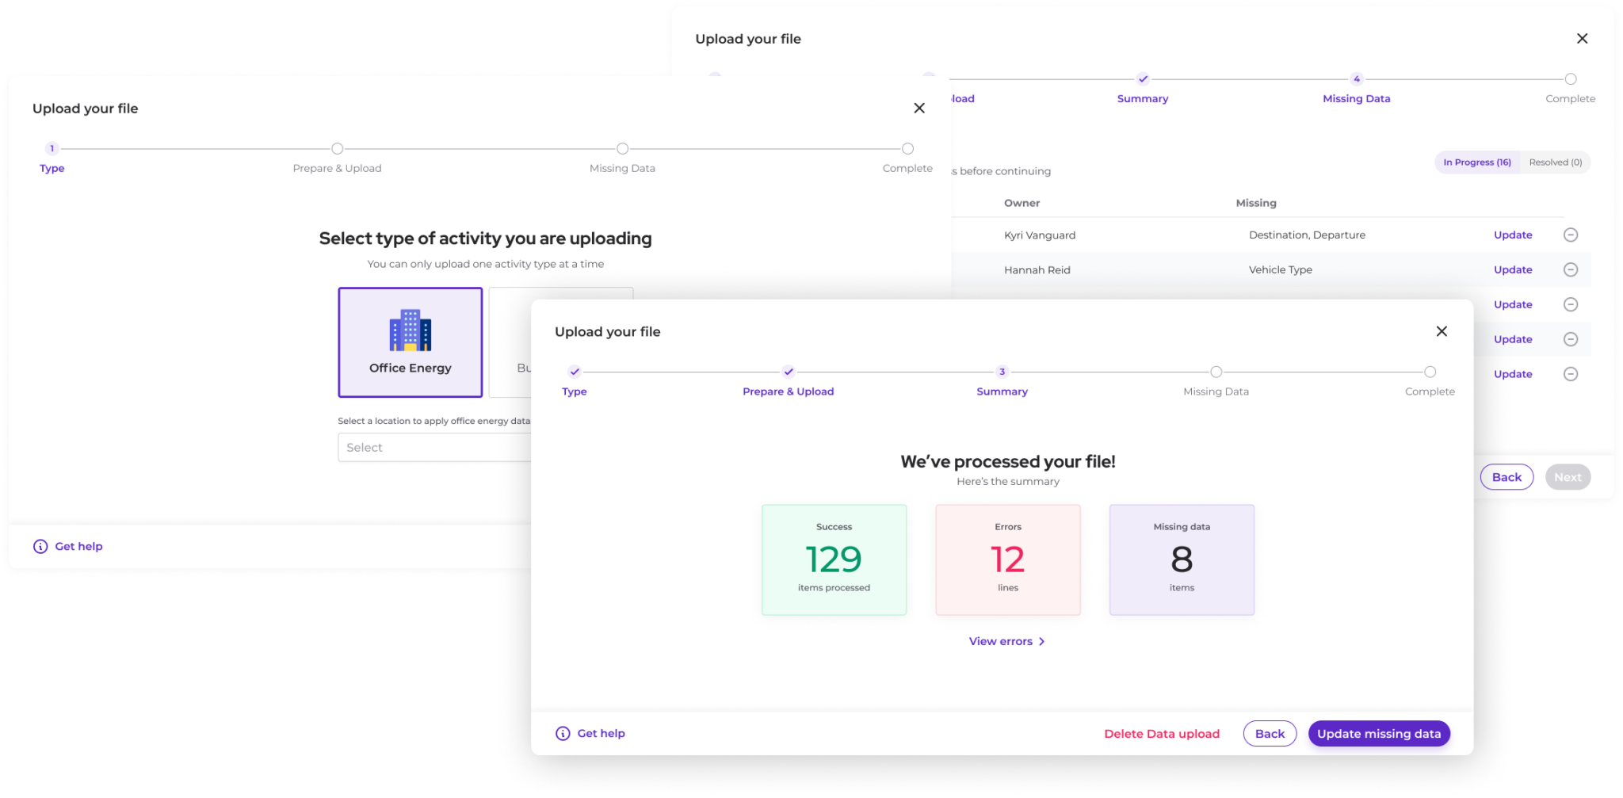Click the remove icon in Kyri Vanguard row
The image size is (1623, 798).
[x=1571, y=235]
